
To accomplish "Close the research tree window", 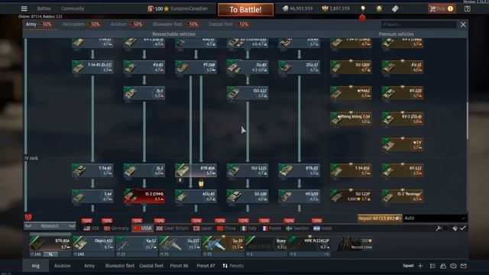I will pos(463,24).
